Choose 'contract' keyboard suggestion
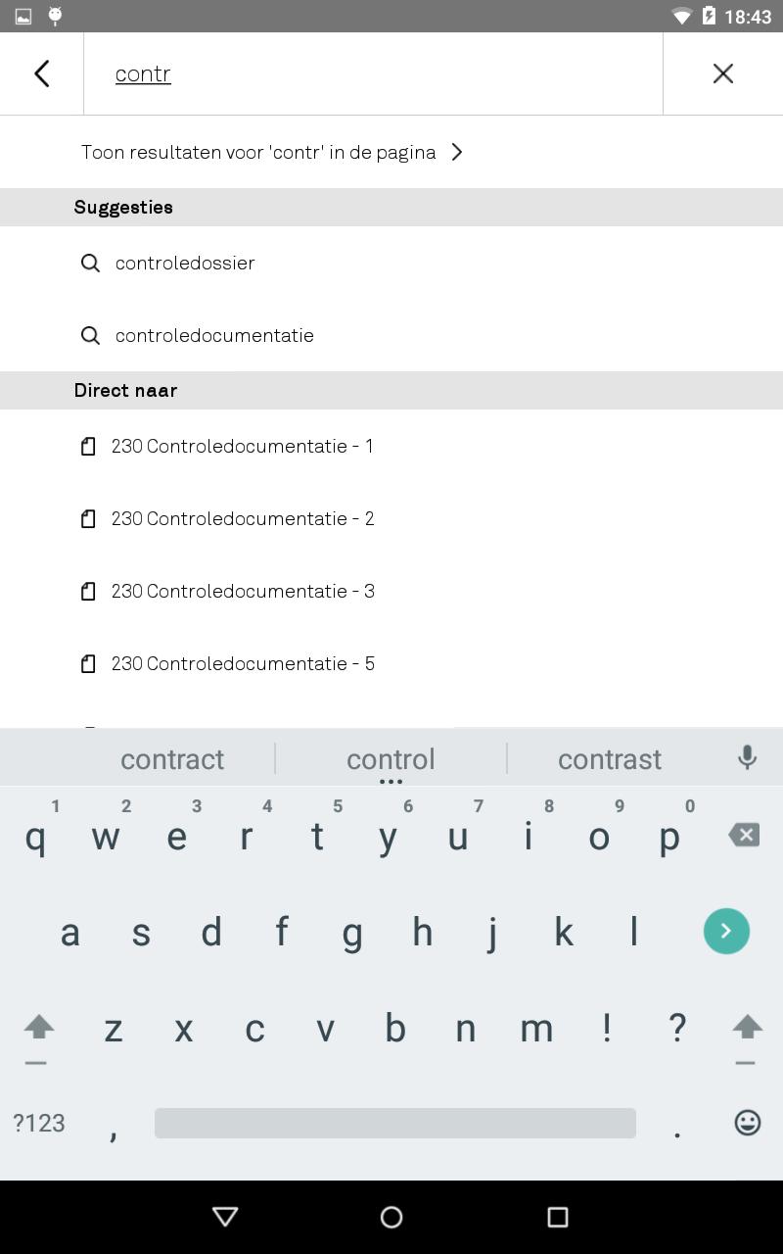This screenshot has height=1254, width=783. (x=172, y=759)
